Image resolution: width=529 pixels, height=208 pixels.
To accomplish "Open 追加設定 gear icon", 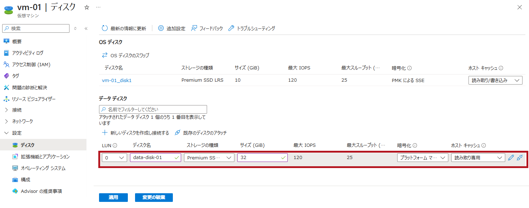I will click(x=161, y=28).
